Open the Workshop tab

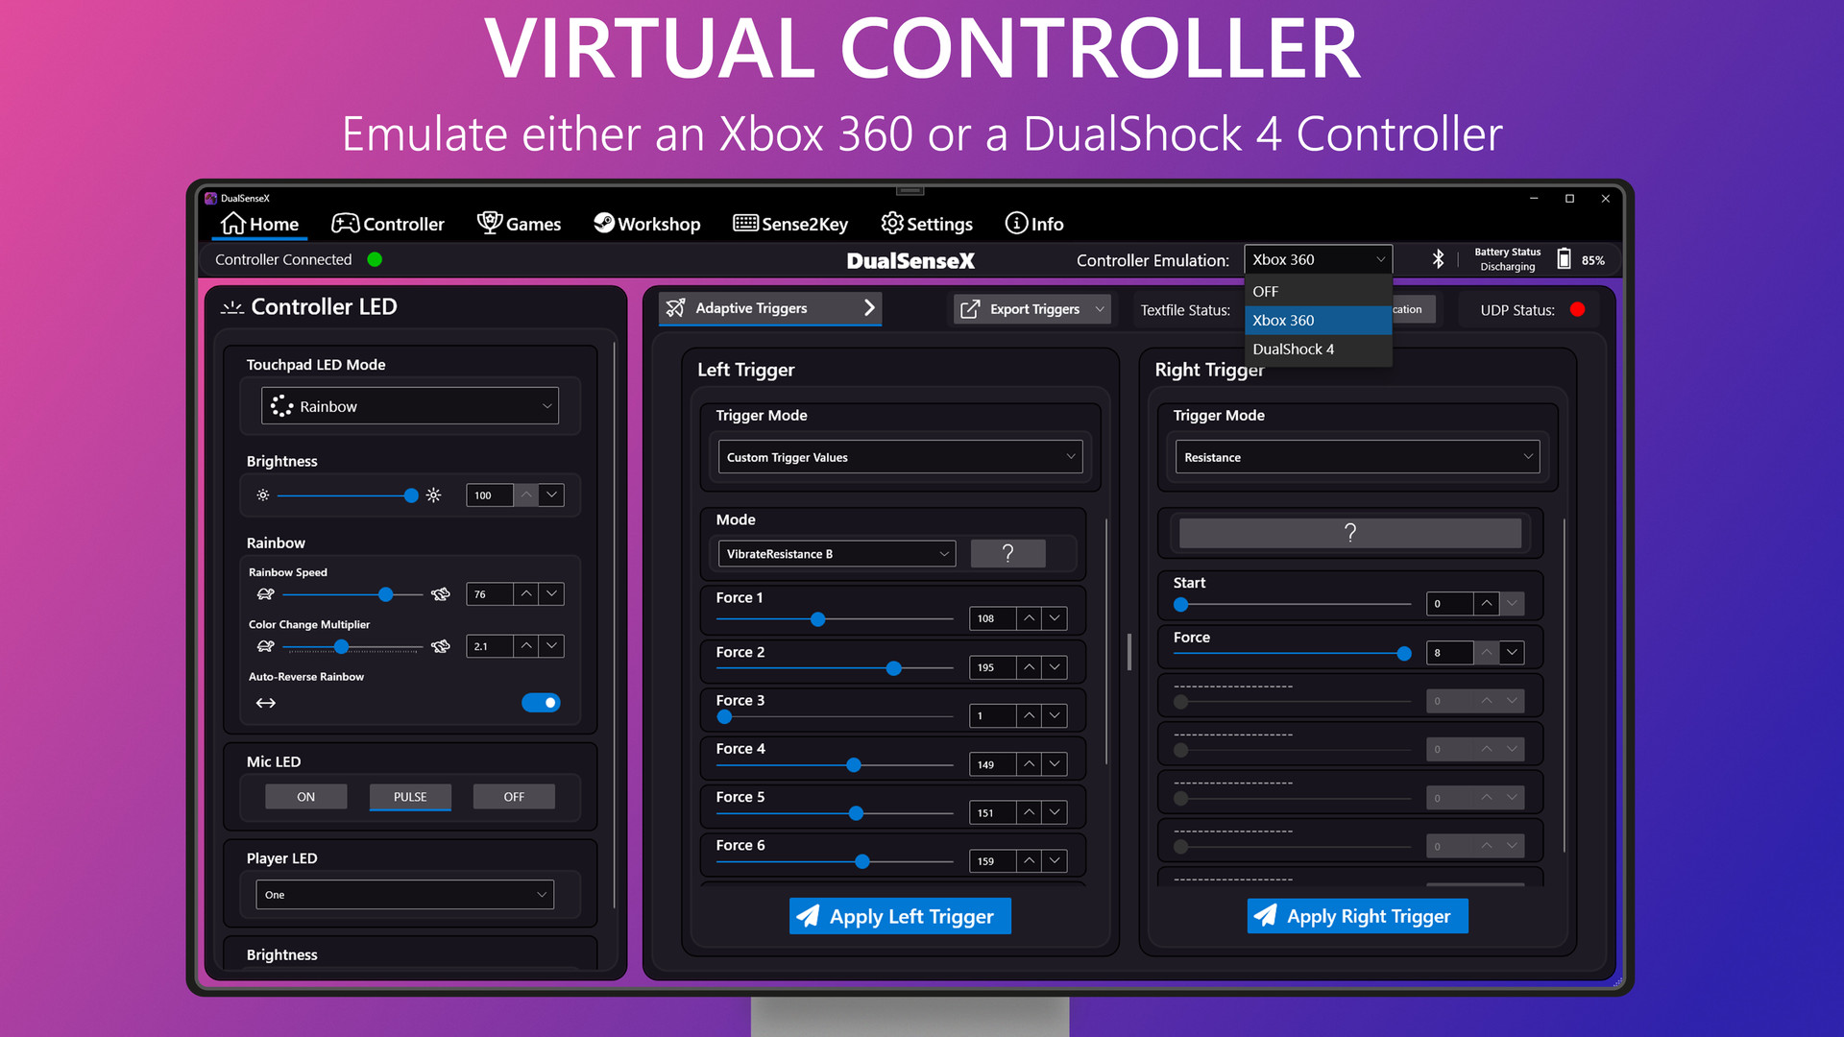(647, 224)
